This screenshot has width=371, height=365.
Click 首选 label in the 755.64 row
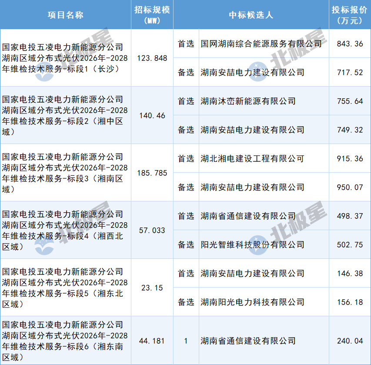click(186, 101)
